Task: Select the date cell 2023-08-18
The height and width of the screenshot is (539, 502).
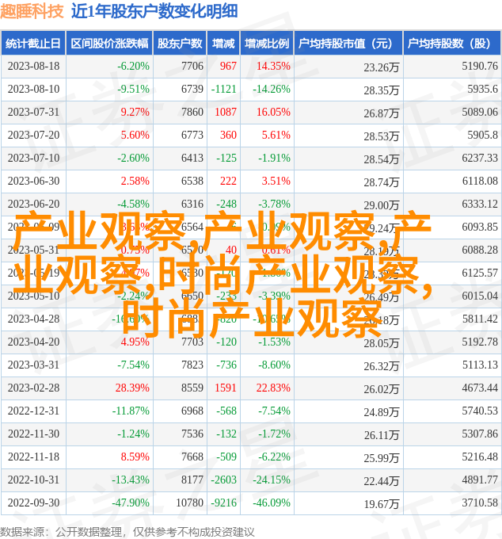Action: 33,66
